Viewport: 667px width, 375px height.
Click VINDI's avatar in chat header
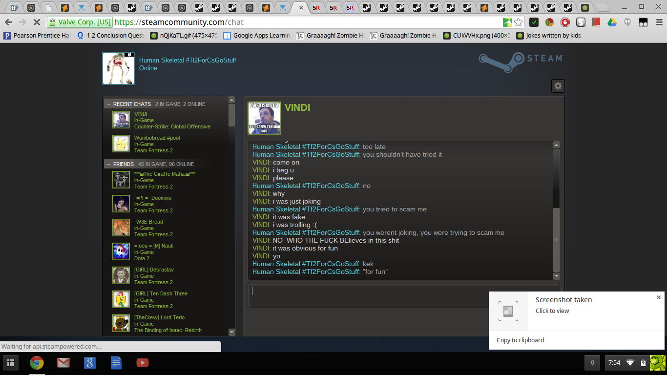pyautogui.click(x=264, y=118)
